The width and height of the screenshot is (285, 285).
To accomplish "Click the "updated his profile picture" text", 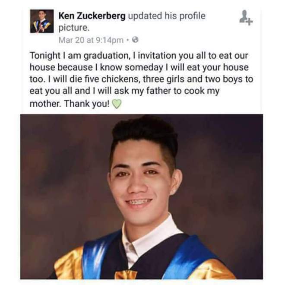I will (132, 22).
